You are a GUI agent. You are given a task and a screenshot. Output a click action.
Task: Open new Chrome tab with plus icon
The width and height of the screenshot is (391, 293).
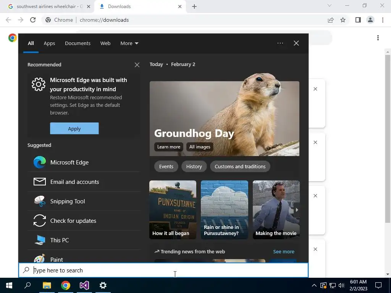[194, 6]
